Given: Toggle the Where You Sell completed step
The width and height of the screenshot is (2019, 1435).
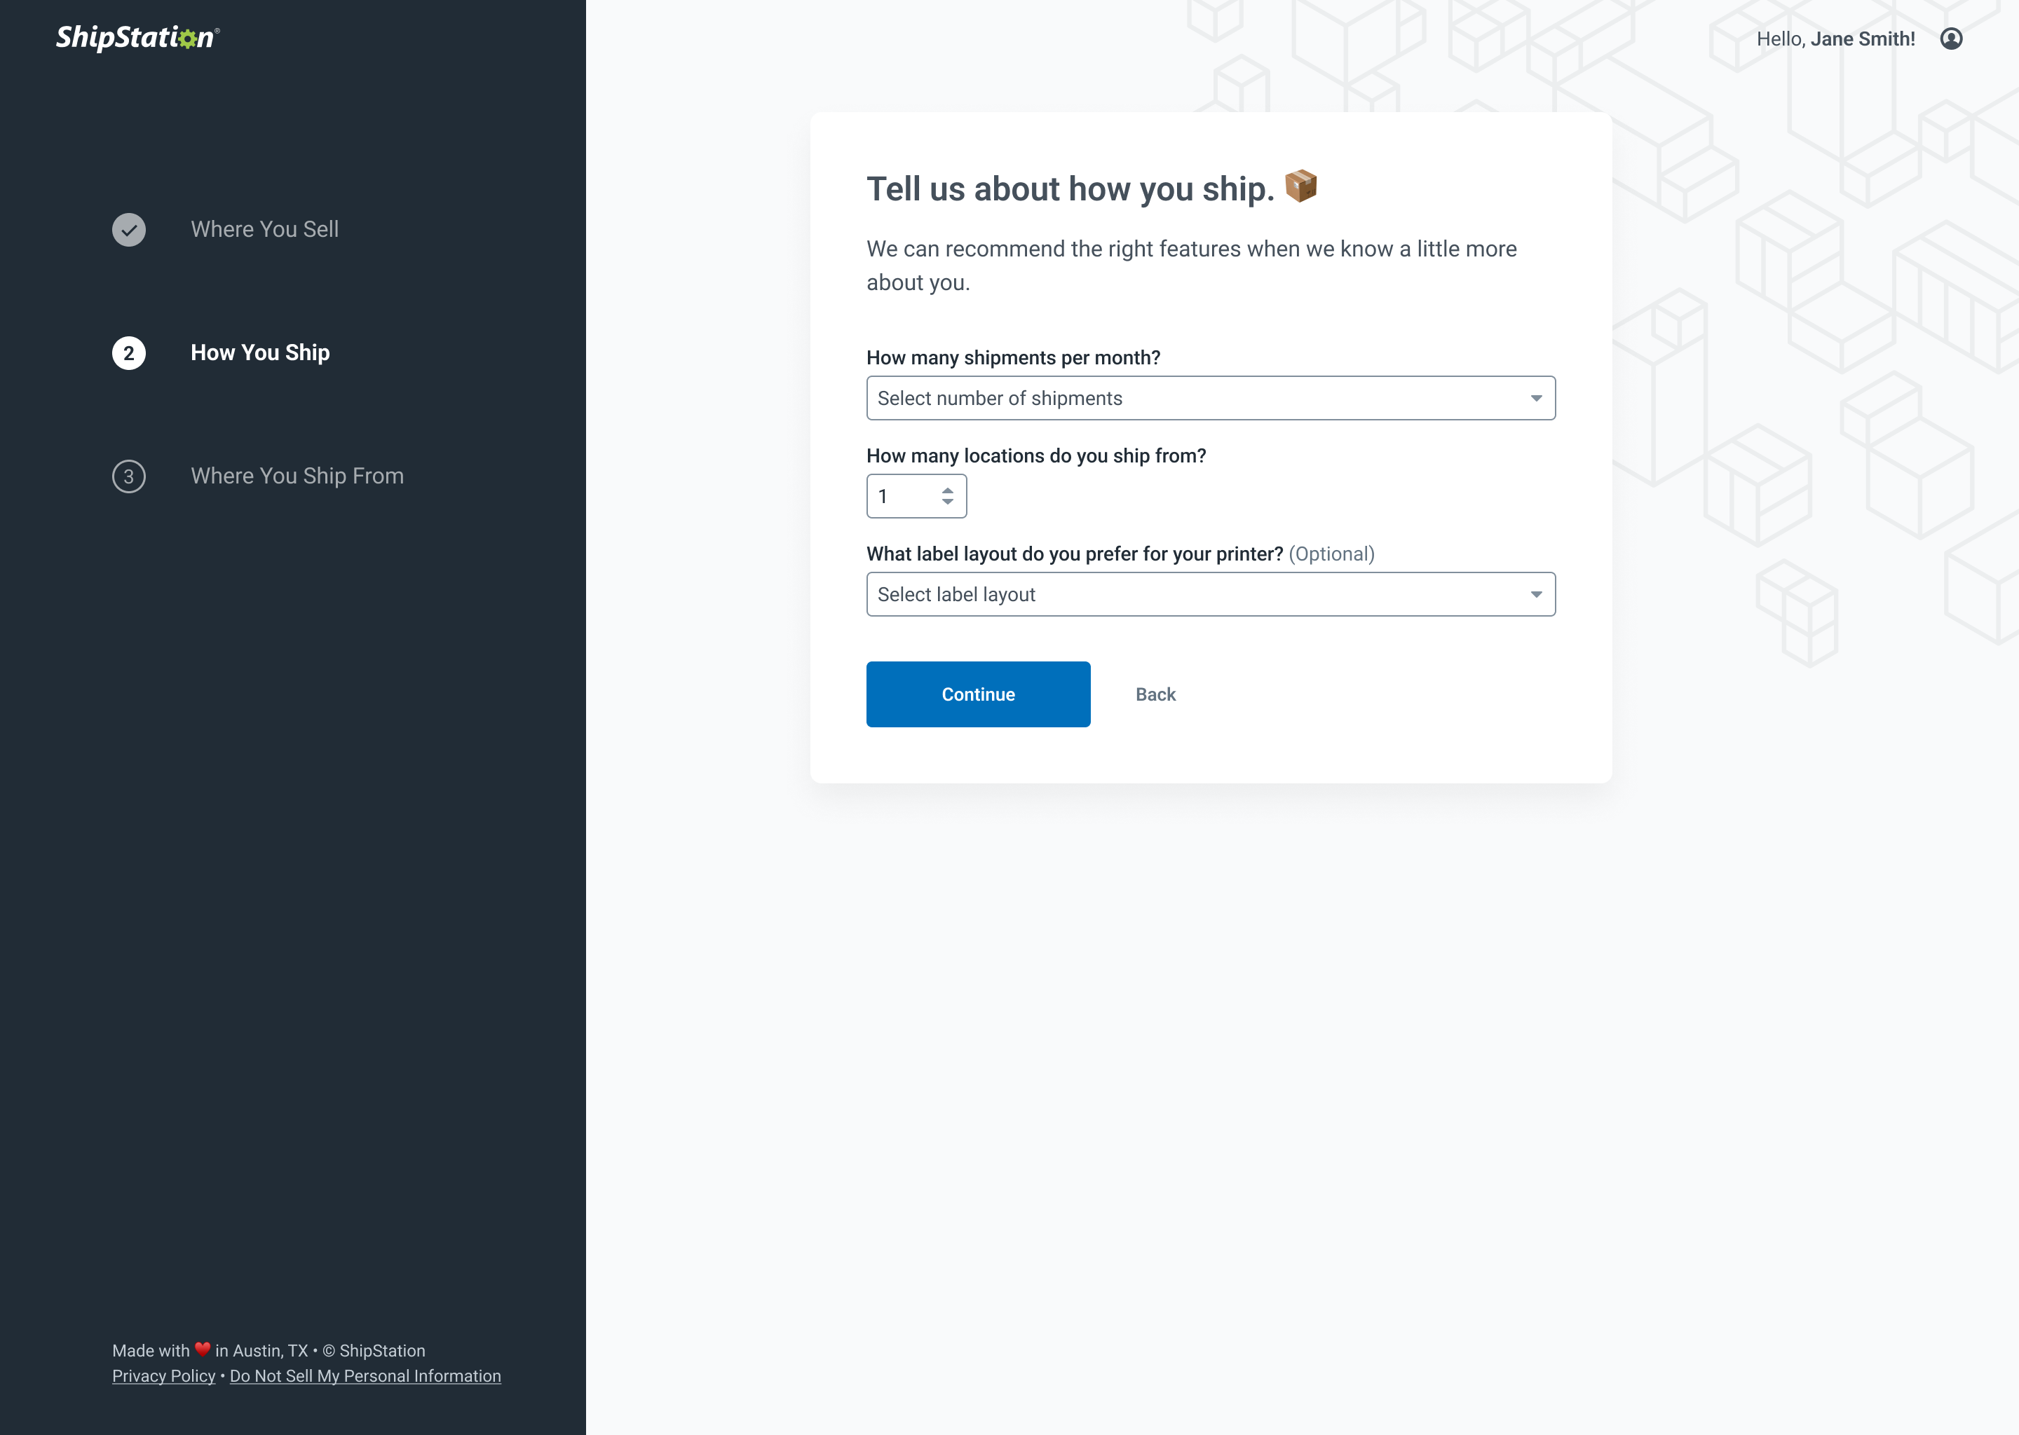Looking at the screenshot, I should 129,230.
